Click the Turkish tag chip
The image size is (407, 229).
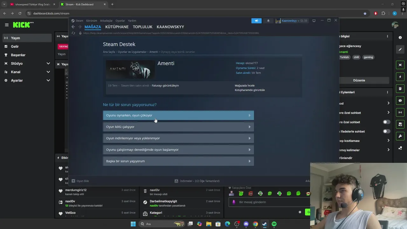[344, 57]
